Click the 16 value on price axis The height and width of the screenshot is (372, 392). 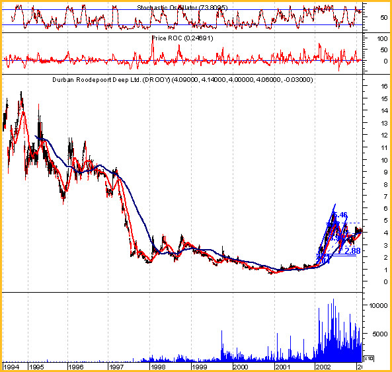point(384,86)
